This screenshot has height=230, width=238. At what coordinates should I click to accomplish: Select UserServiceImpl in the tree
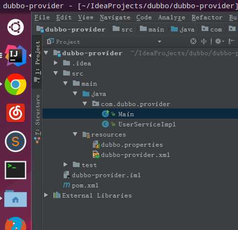click(147, 124)
